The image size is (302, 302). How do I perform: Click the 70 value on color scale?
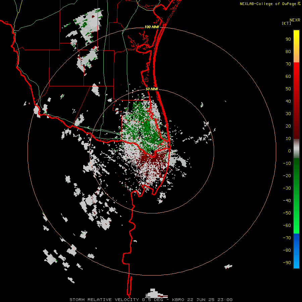coord(288,64)
